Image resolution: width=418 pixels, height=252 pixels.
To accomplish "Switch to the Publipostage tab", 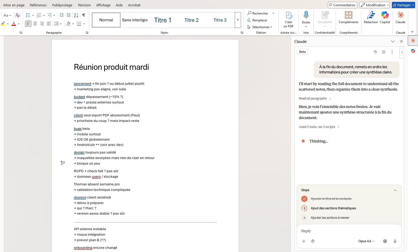I will click(x=62, y=5).
